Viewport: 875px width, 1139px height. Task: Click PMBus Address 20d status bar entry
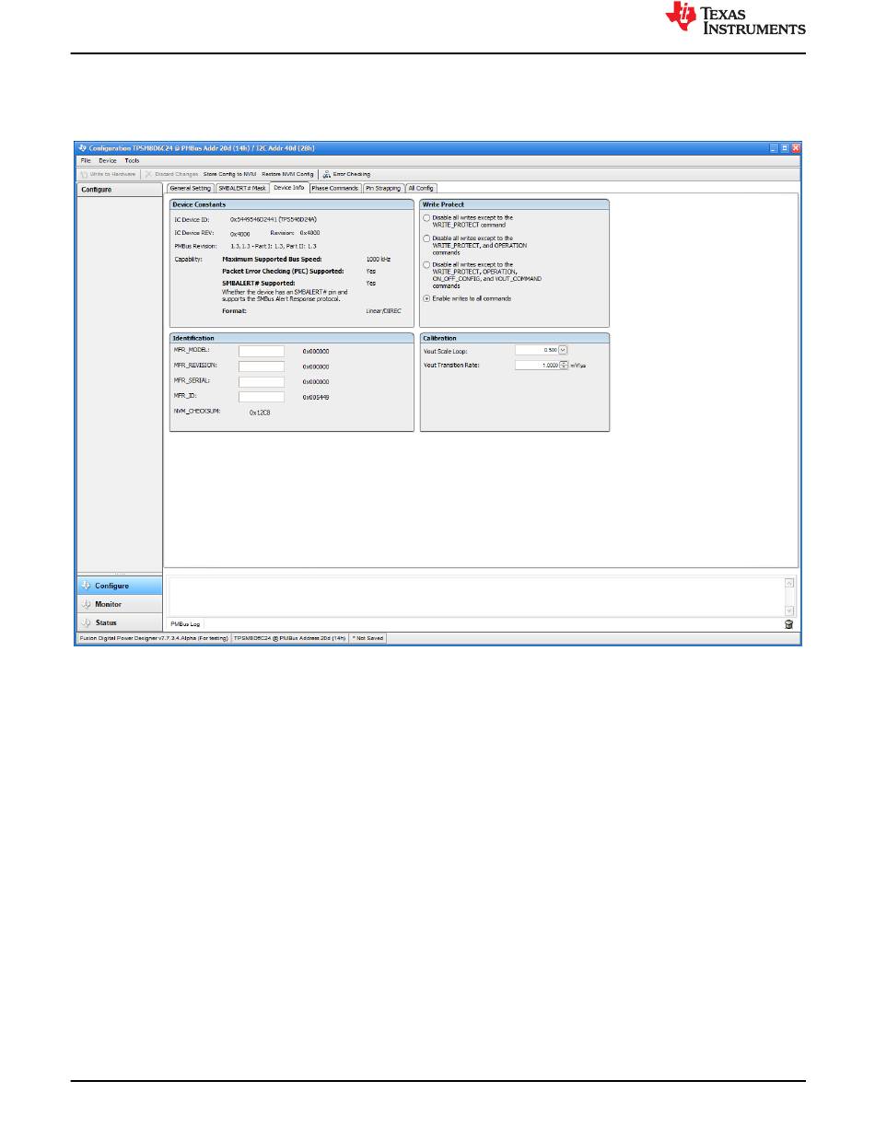289,637
